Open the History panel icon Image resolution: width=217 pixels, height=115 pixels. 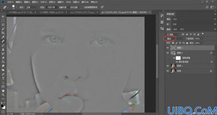[162, 15]
